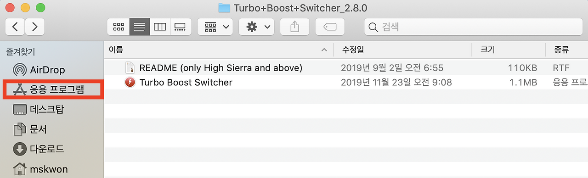Click the documents icon beside 문서

[x=20, y=129]
